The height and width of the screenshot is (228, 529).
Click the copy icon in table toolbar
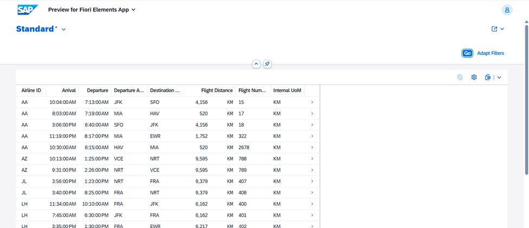(x=460, y=77)
